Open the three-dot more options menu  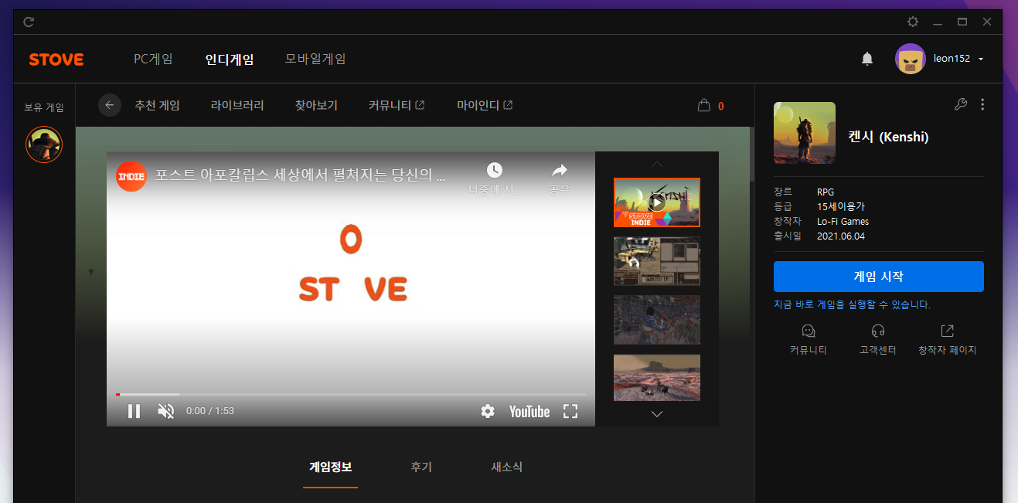[982, 104]
